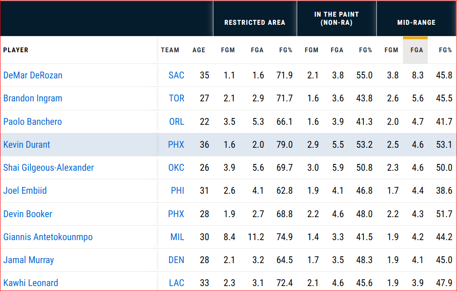
Task: Open Kevin Durant profile link
Action: click(27, 145)
